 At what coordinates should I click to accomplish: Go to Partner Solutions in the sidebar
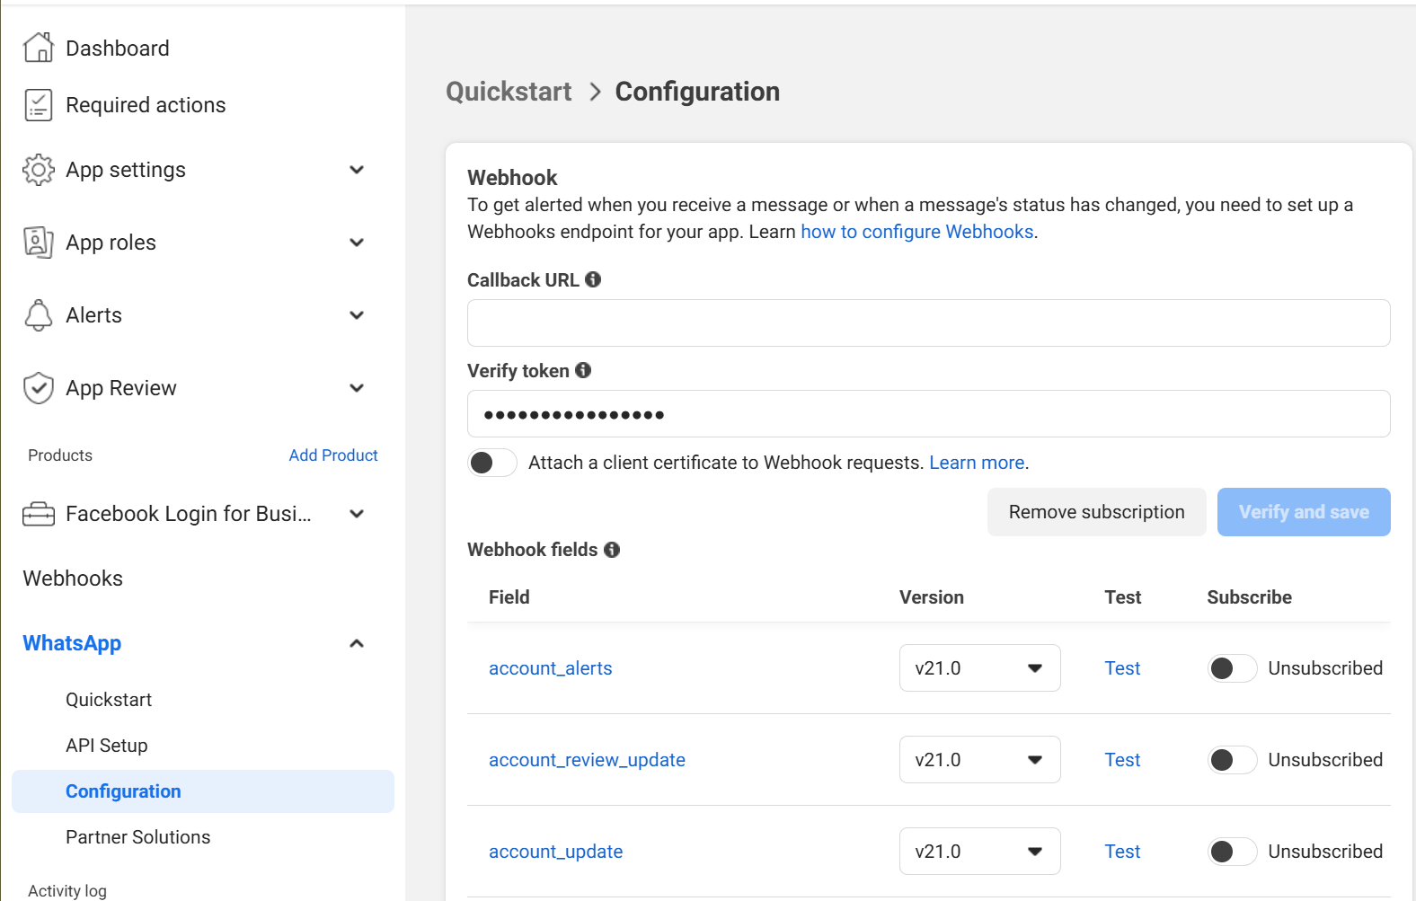(137, 837)
